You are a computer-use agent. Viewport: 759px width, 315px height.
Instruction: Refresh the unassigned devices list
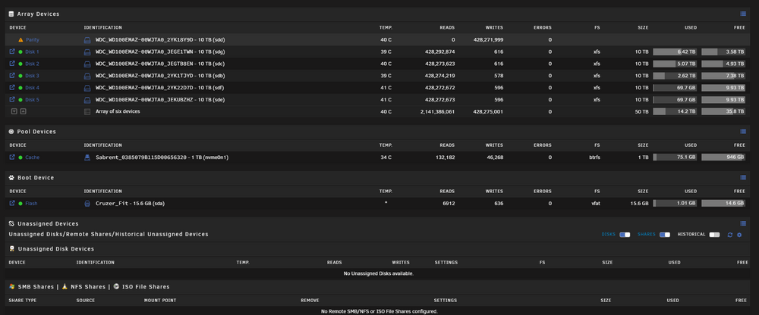coord(730,235)
